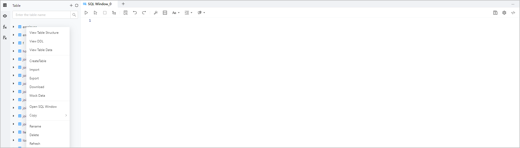Click the save script icon

[x=495, y=13]
